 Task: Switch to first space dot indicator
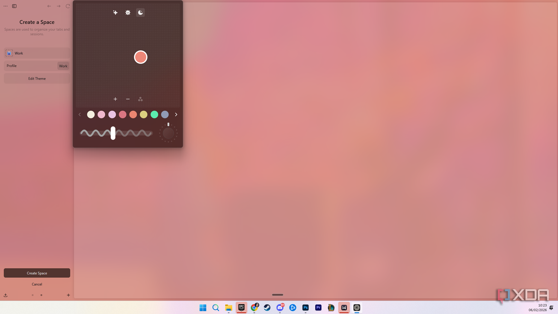33,295
